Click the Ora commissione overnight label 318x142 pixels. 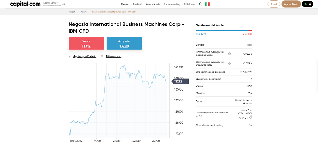tap(210, 72)
